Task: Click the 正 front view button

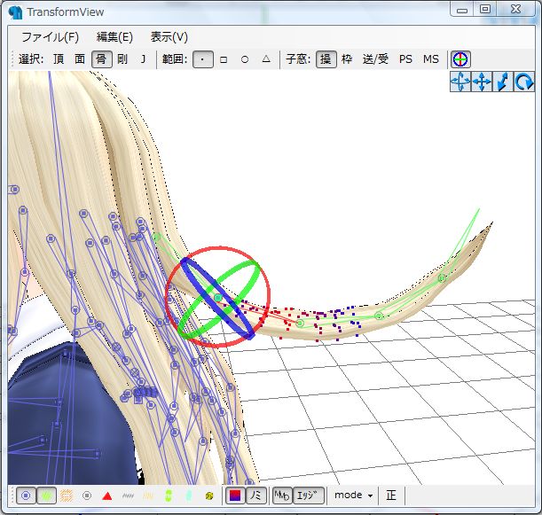Action: coord(391,495)
